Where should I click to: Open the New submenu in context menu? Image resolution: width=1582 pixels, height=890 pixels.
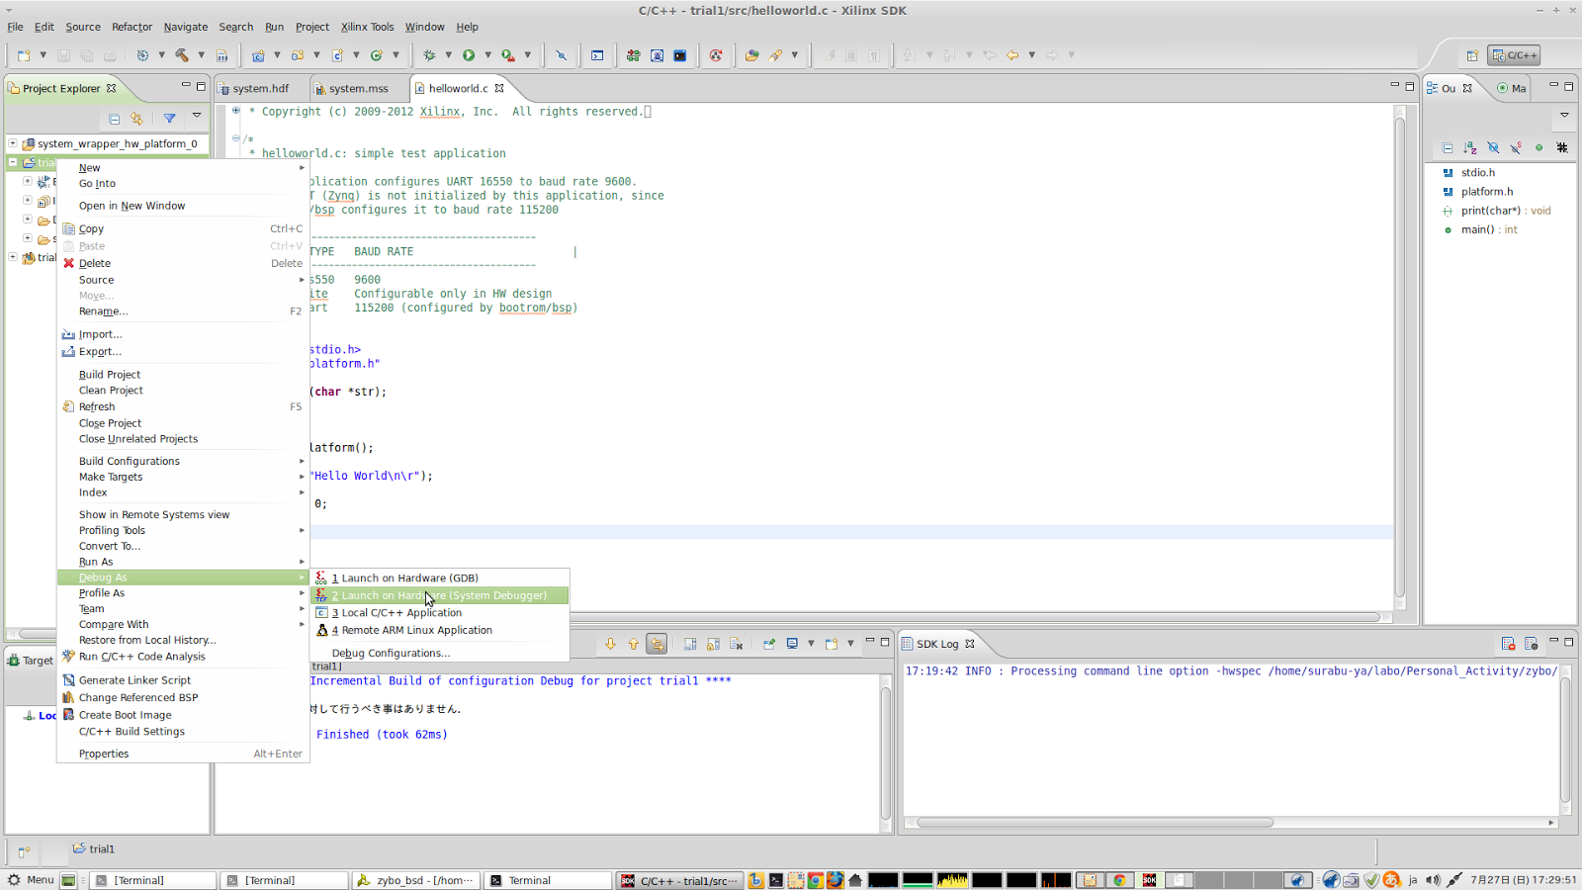tap(184, 168)
